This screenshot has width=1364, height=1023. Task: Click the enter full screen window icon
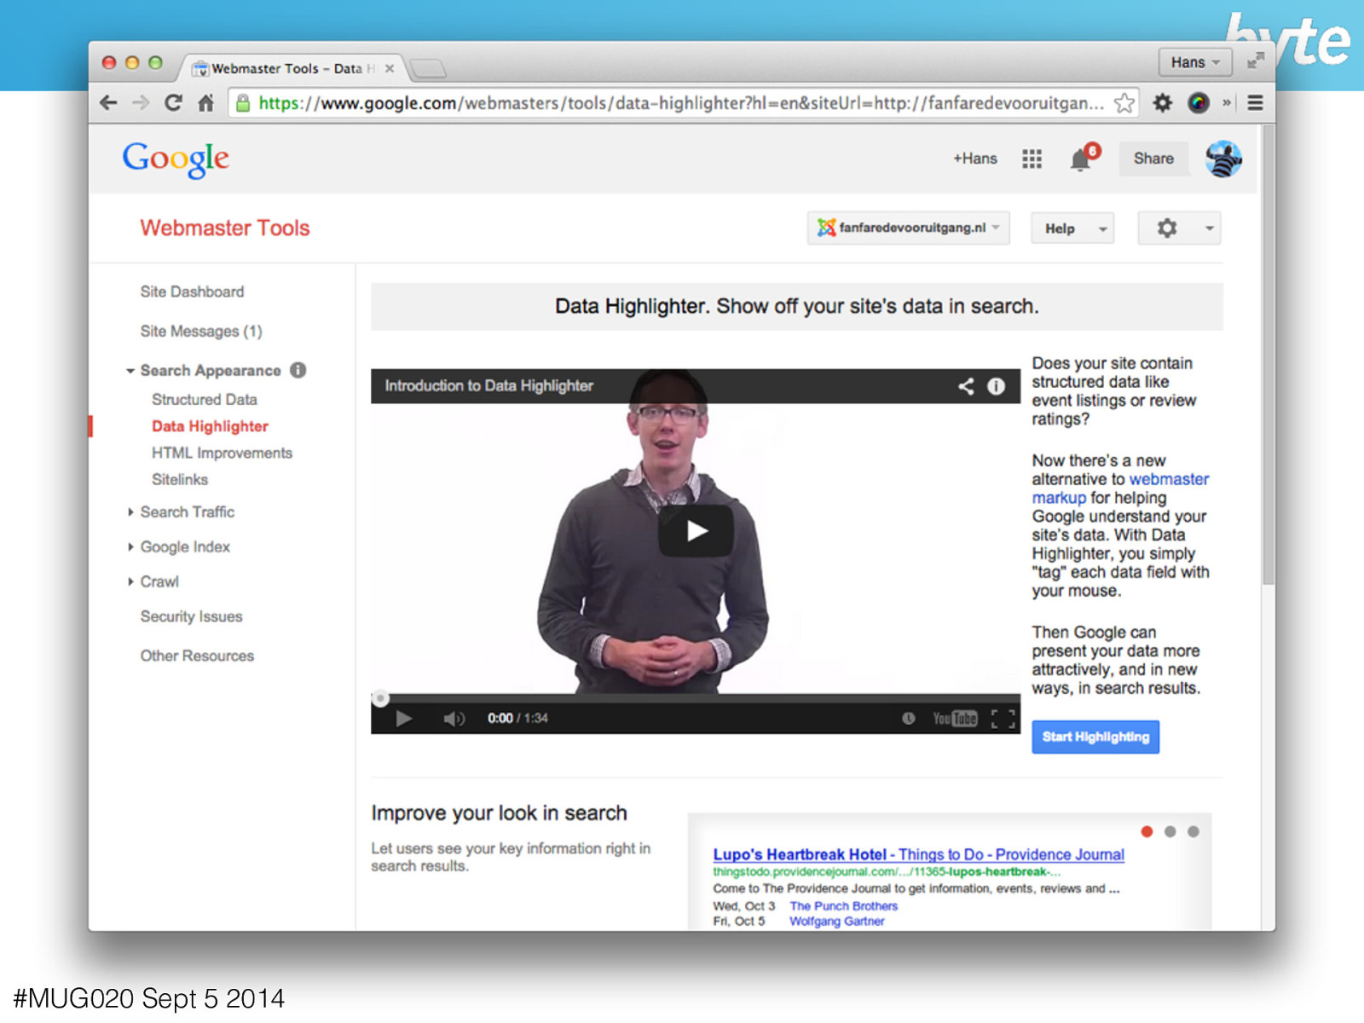click(x=1255, y=61)
